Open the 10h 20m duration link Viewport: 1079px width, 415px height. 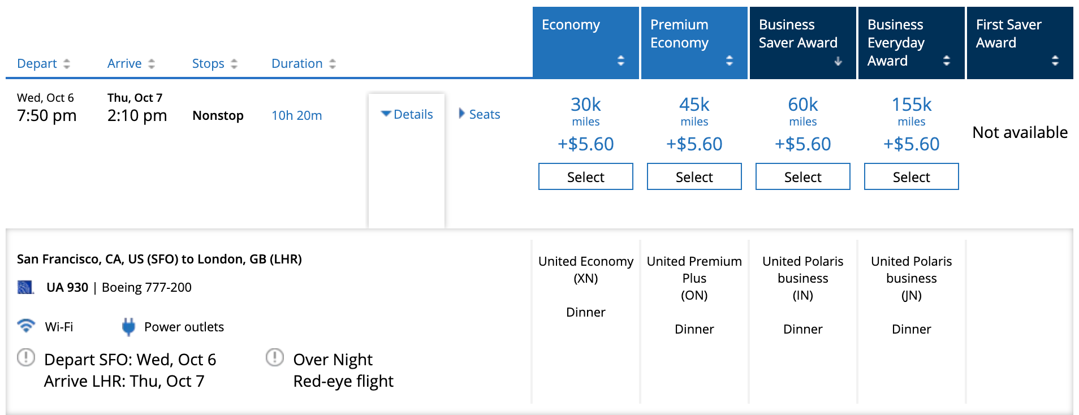coord(296,115)
